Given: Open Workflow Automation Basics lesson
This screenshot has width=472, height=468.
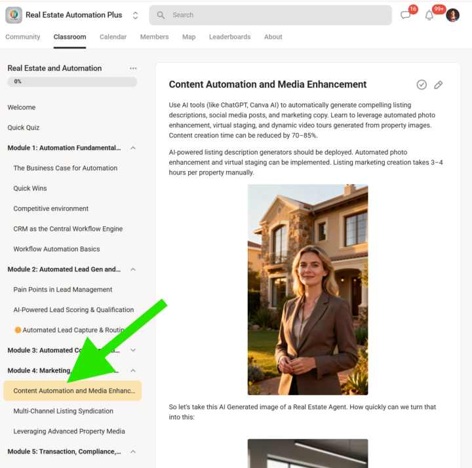Looking at the screenshot, I should tap(56, 249).
